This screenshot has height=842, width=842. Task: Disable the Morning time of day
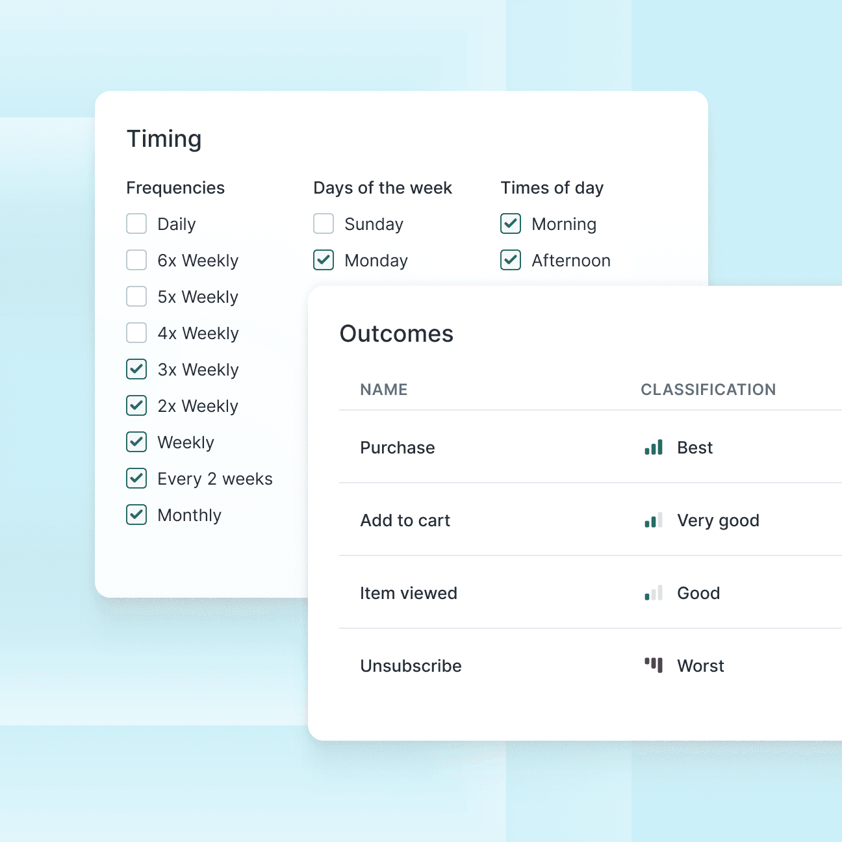[x=510, y=223]
